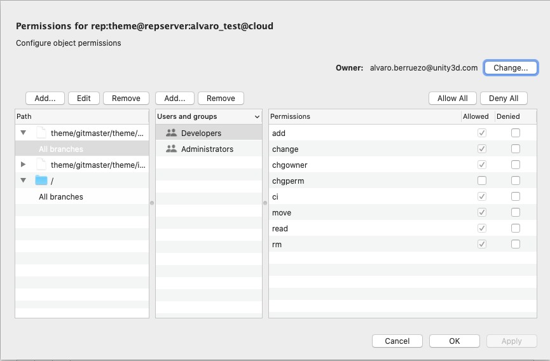The image size is (550, 361).
Task: Select the chgperm permission row label
Action: pyautogui.click(x=288, y=181)
